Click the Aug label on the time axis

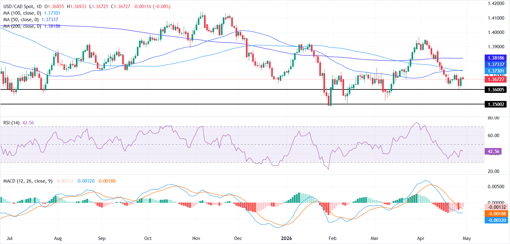click(58, 238)
